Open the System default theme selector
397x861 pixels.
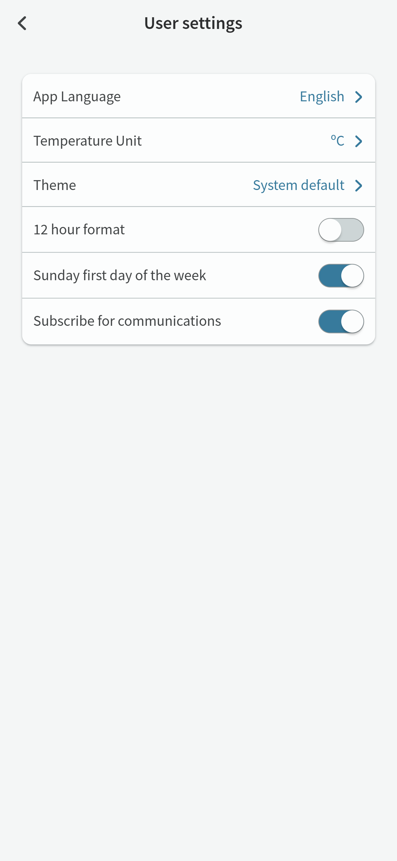298,185
